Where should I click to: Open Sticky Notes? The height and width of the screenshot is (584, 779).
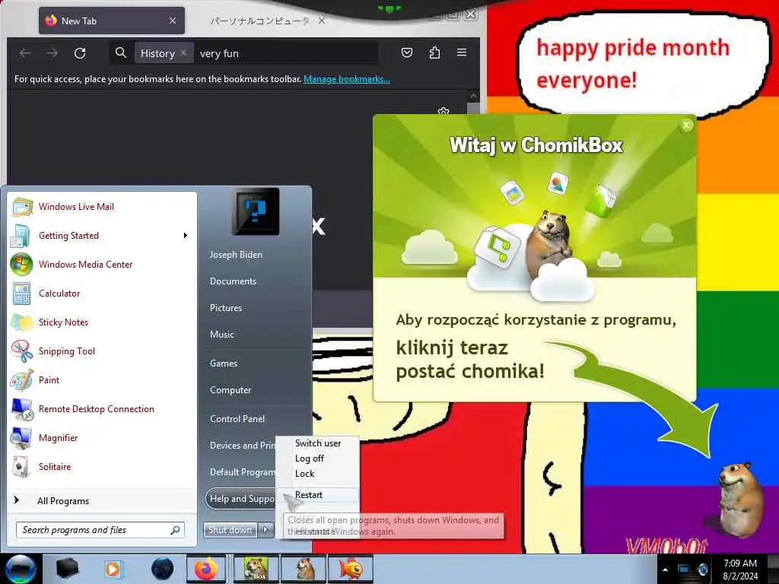63,322
